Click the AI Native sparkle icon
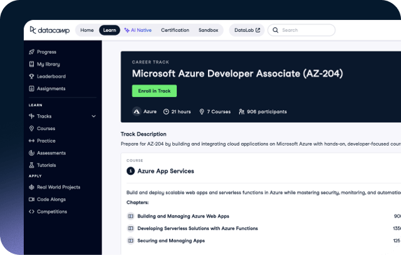 click(x=127, y=30)
